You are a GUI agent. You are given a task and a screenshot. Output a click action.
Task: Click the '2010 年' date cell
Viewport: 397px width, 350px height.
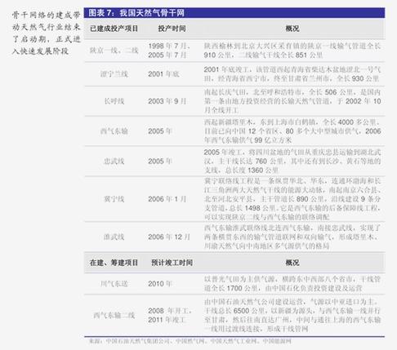pyautogui.click(x=159, y=284)
